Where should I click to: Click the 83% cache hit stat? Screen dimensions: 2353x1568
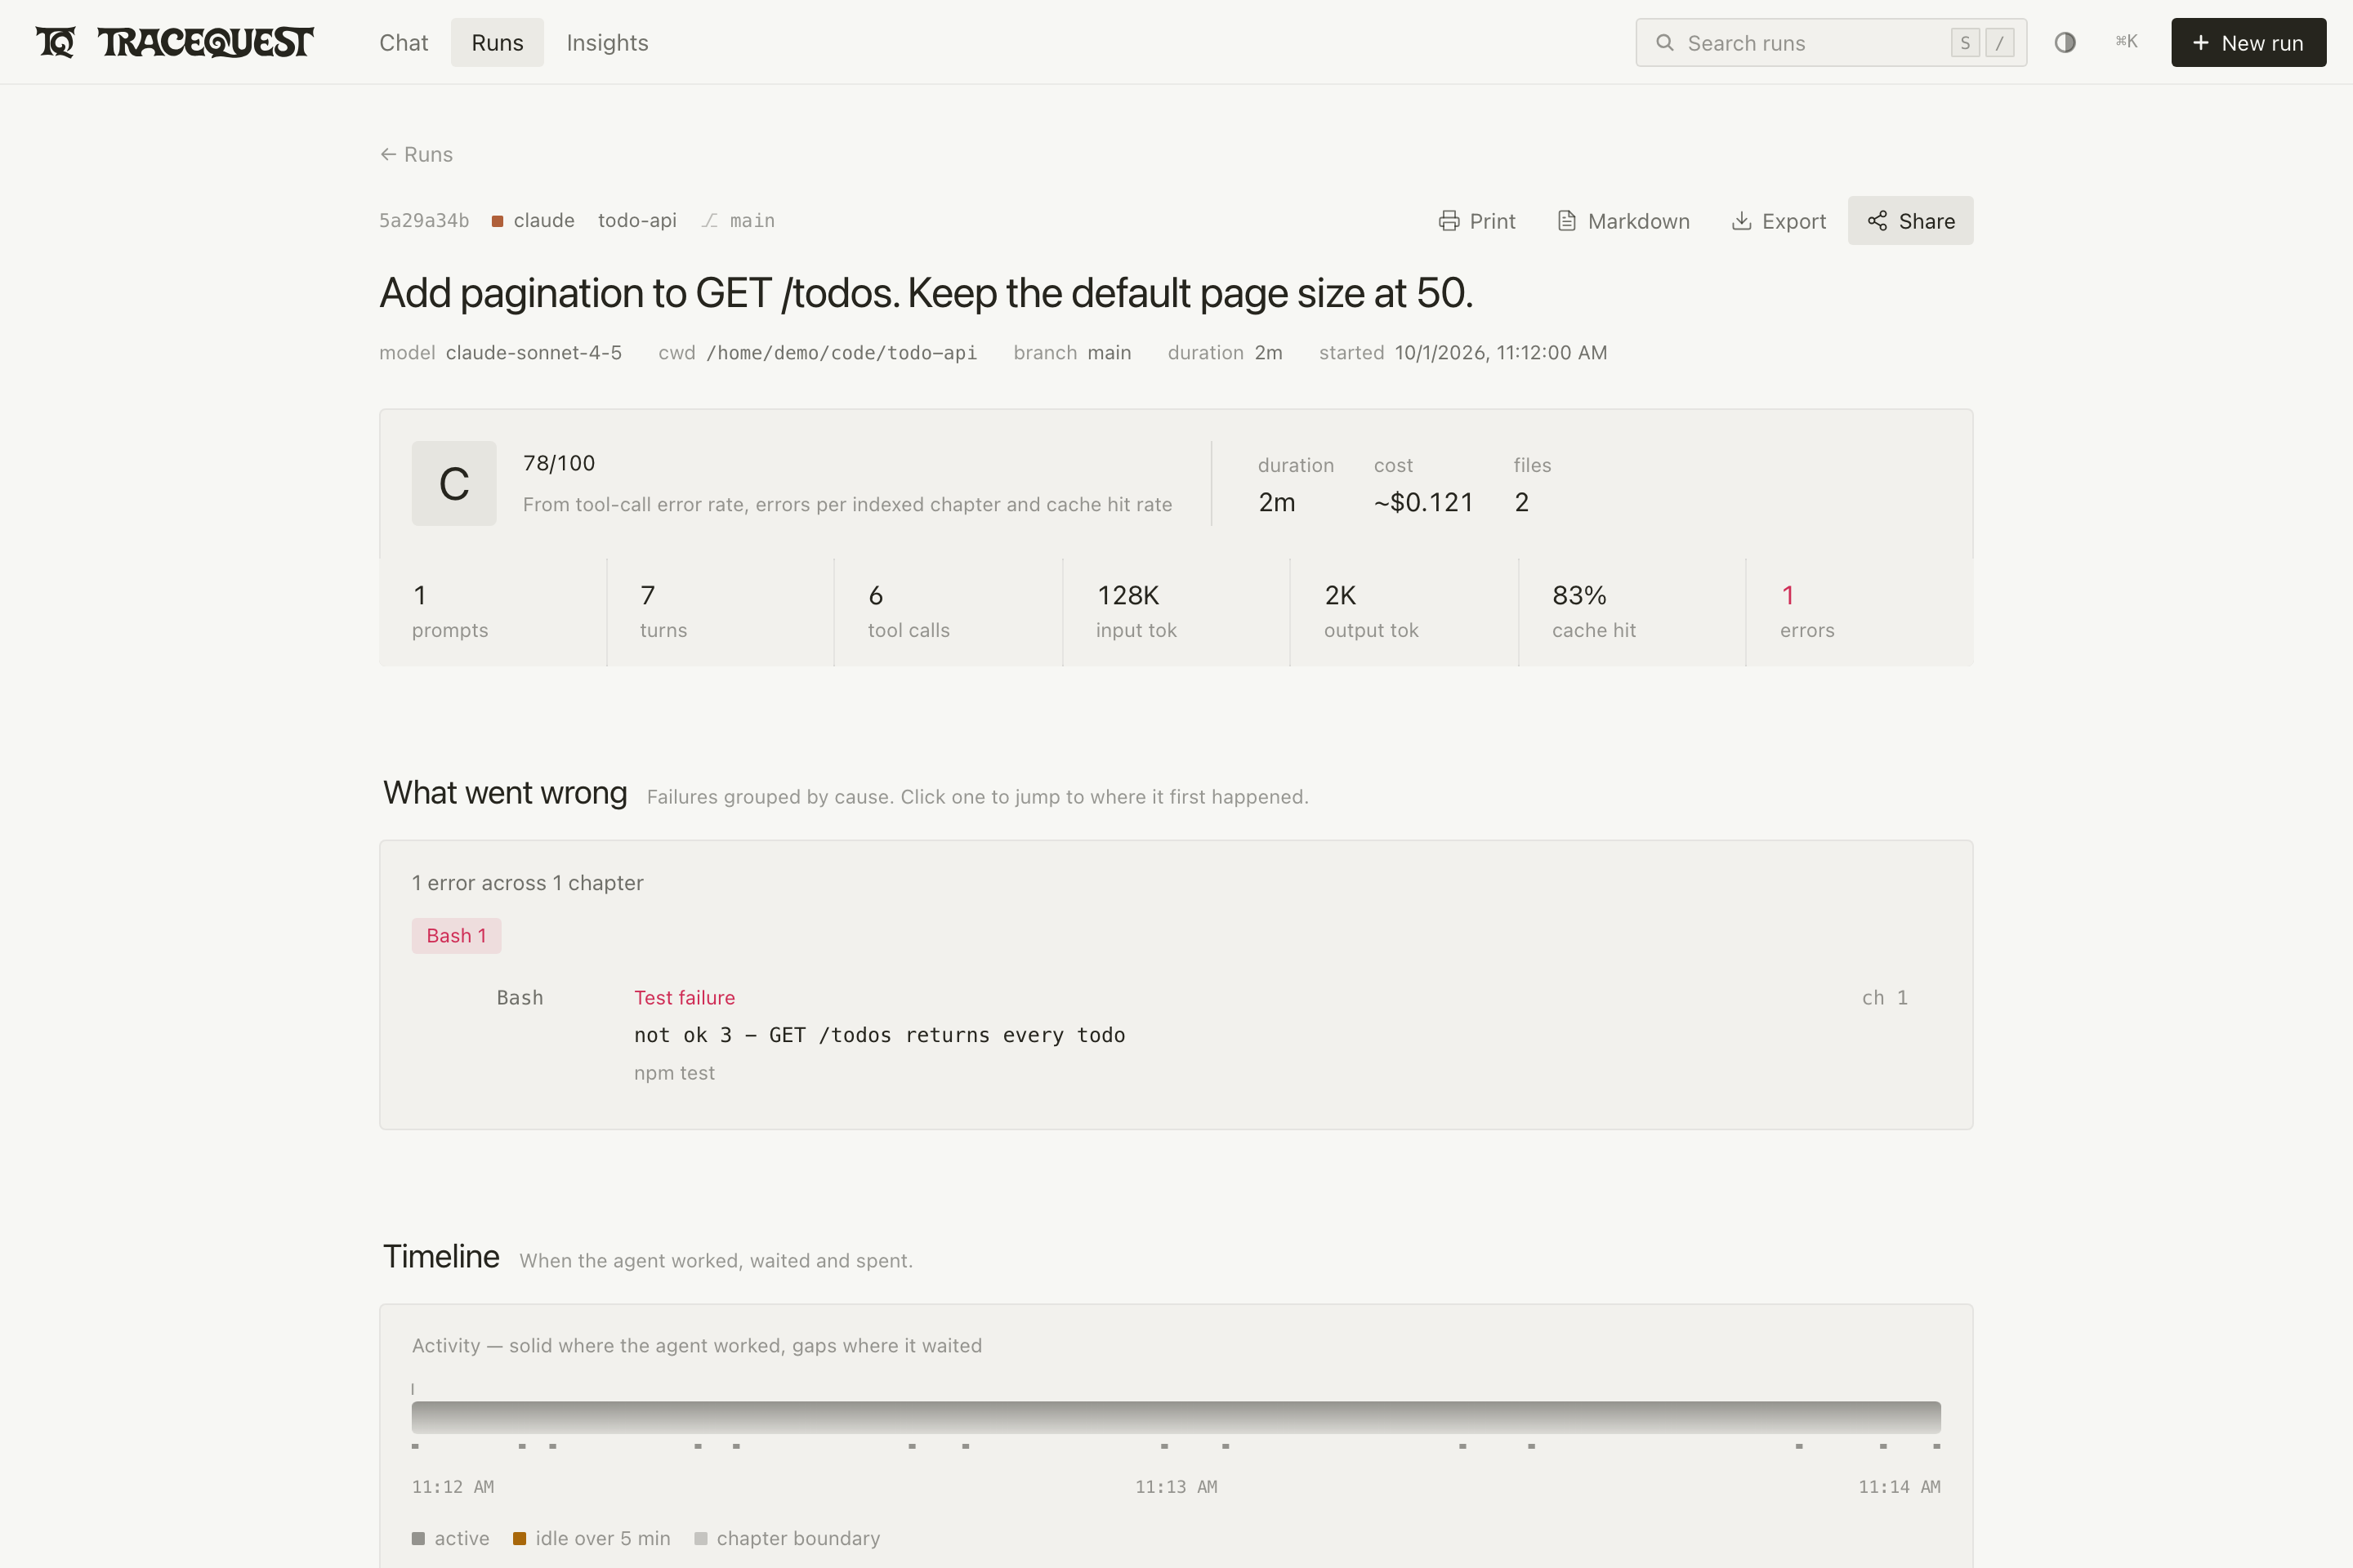[1632, 612]
